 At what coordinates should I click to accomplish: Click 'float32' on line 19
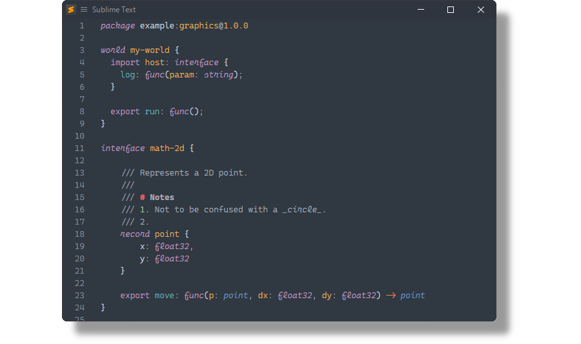point(172,247)
